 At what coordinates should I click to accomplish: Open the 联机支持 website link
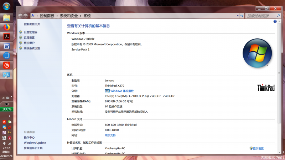110,135
